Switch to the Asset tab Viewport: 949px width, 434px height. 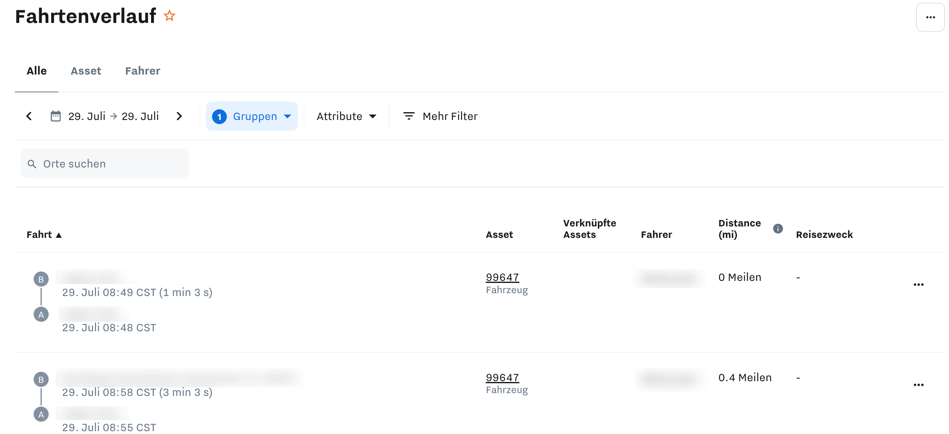(86, 71)
